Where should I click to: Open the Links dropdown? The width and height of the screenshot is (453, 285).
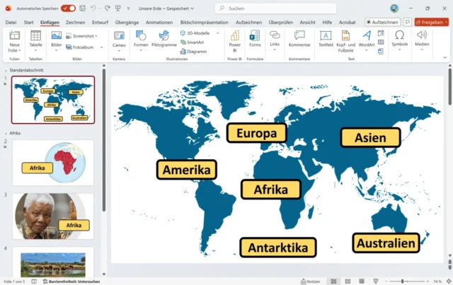pyautogui.click(x=275, y=41)
